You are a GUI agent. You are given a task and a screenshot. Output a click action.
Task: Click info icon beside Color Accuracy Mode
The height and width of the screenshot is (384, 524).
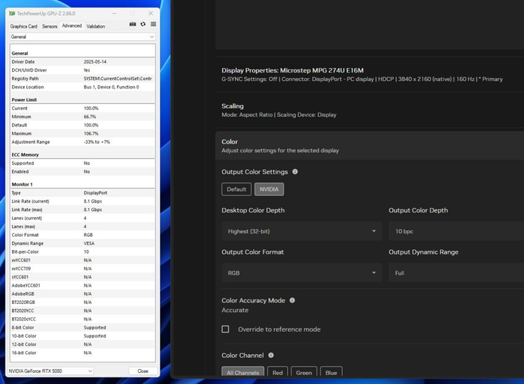click(292, 301)
